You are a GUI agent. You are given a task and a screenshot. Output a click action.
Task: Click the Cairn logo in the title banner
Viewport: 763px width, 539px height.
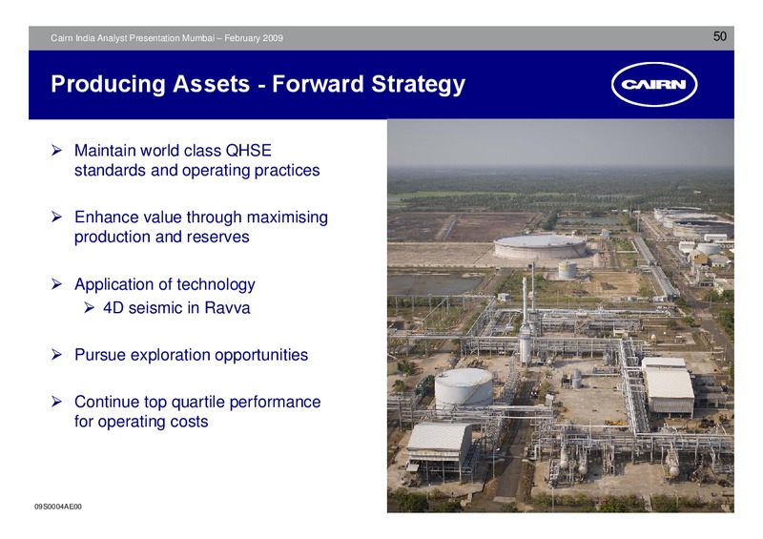tap(654, 84)
